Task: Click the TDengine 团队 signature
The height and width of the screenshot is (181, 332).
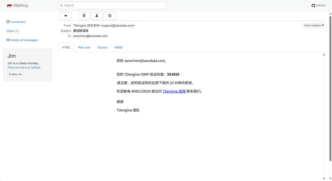Action: 128,110
